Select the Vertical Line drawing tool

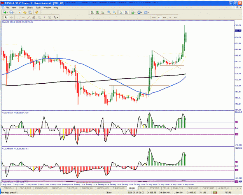click(x=18, y=18)
